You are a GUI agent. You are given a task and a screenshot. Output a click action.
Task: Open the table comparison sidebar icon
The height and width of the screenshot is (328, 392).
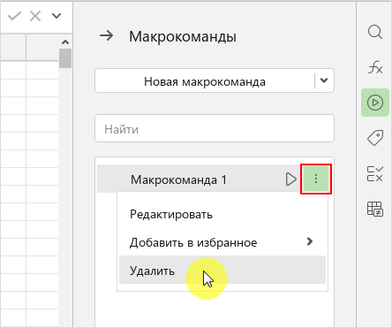375,209
